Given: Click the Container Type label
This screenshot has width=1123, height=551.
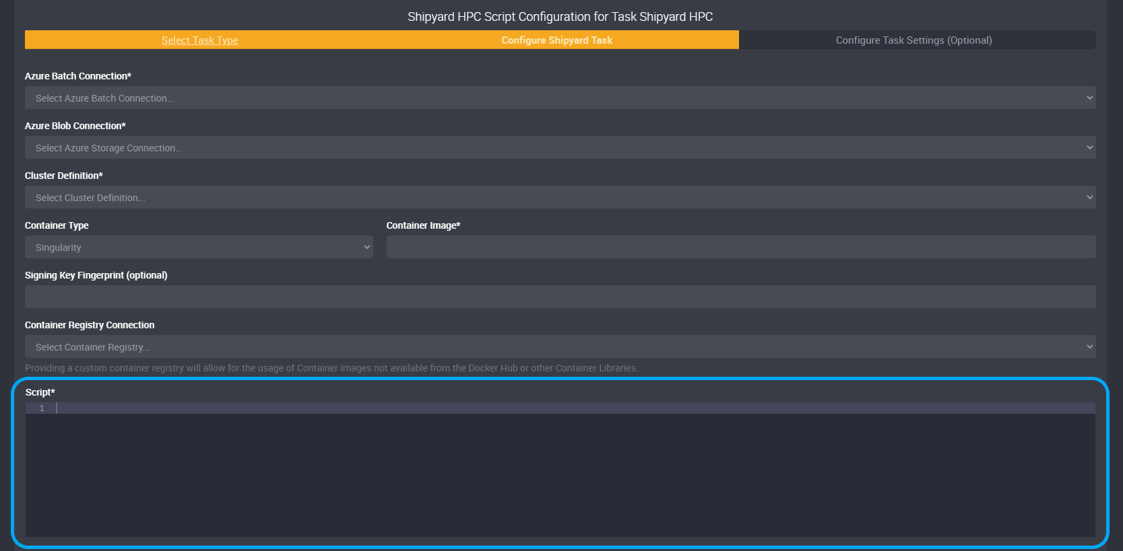Looking at the screenshot, I should (57, 225).
